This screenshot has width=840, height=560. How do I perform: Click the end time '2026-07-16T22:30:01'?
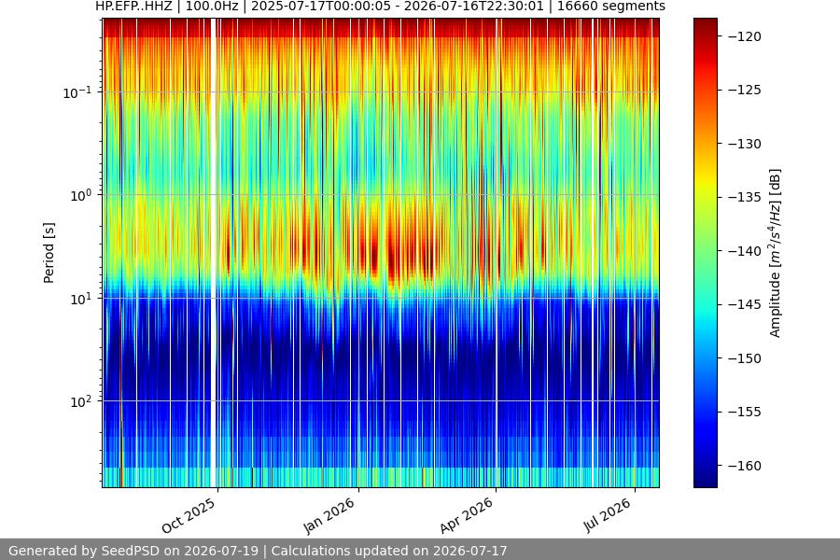point(473,7)
